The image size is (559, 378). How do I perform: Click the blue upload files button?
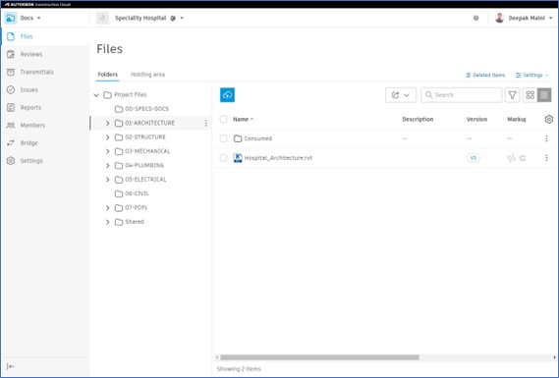[x=228, y=95]
